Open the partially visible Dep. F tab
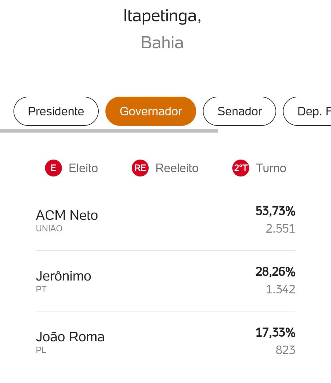 point(307,111)
